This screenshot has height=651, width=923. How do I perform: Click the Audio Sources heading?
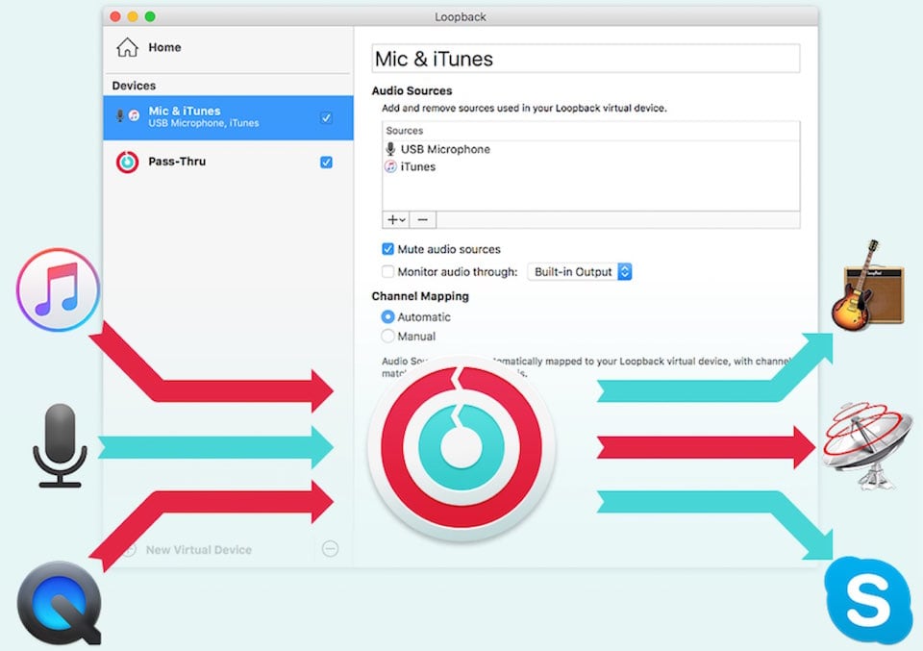point(412,90)
